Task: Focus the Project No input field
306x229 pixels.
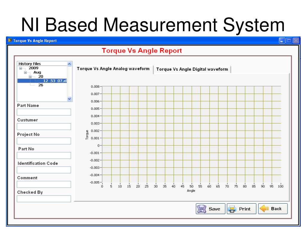Action: 44,141
